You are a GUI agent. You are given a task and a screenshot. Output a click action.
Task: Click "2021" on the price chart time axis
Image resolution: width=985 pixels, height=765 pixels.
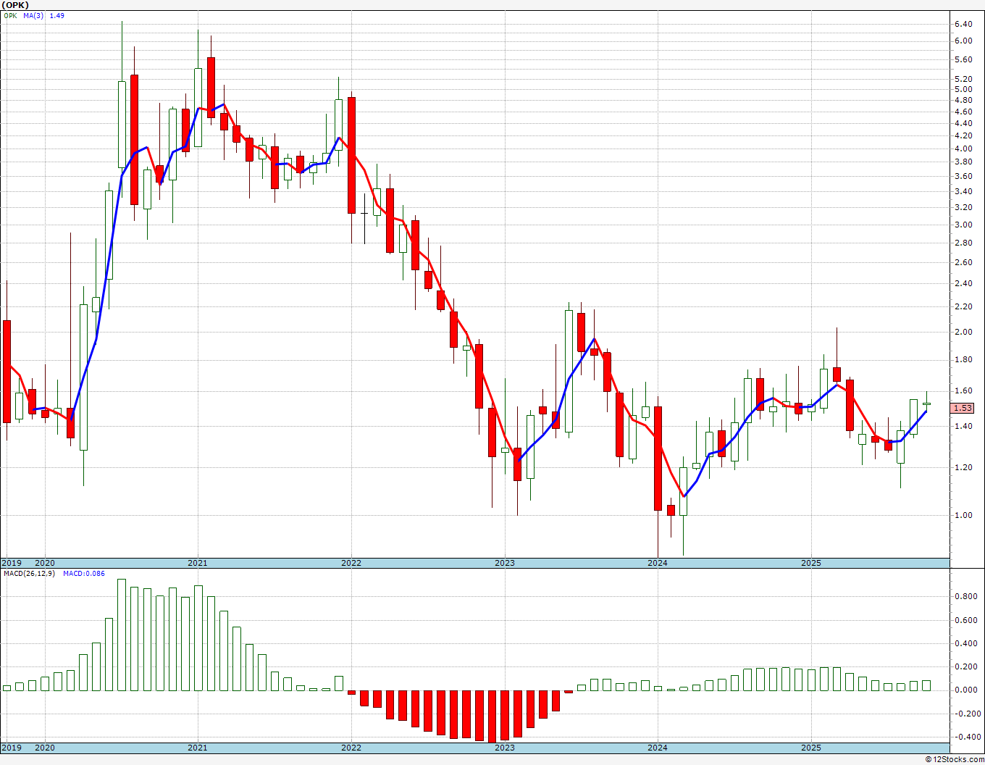point(198,563)
